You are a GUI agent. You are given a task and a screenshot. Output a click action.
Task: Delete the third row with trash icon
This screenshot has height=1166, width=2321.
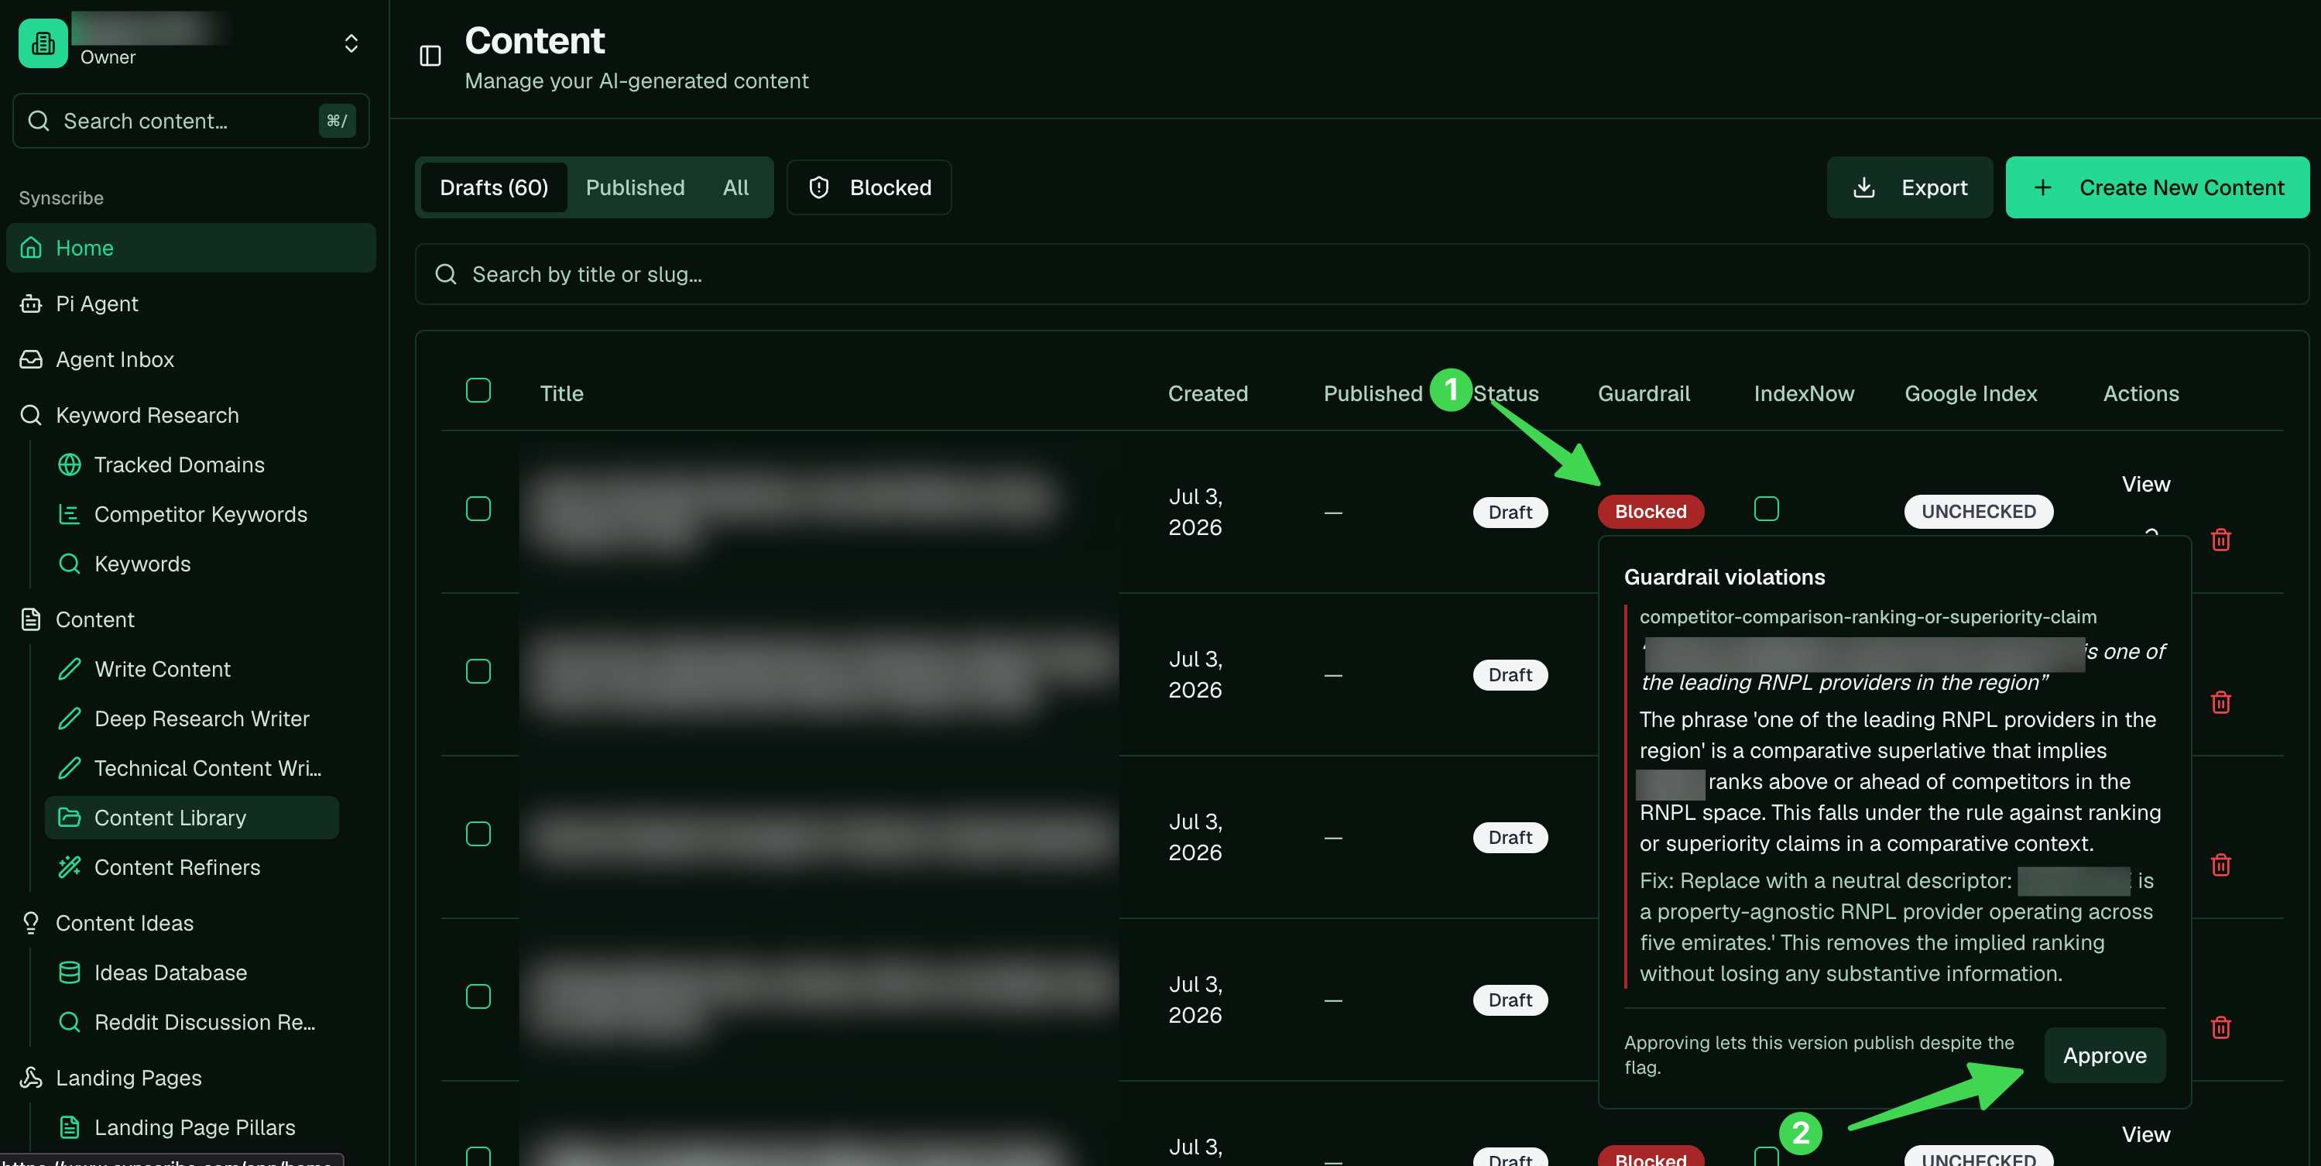2221,865
